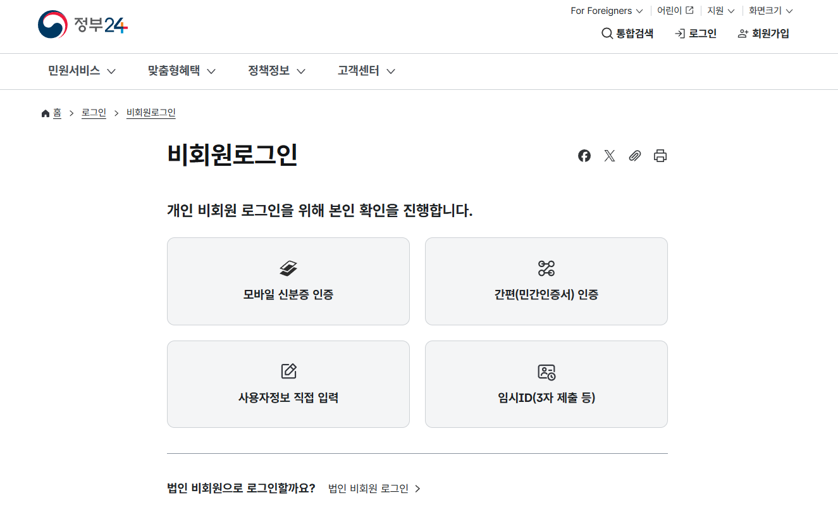Click the 간편(민간인증서) 인증 certificate icon
This screenshot has height=507, width=838.
[x=546, y=268]
